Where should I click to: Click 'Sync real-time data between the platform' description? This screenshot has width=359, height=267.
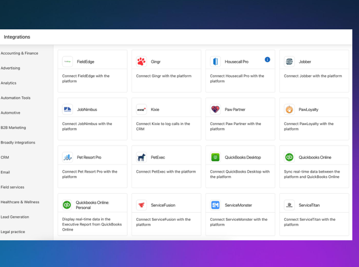point(312,174)
